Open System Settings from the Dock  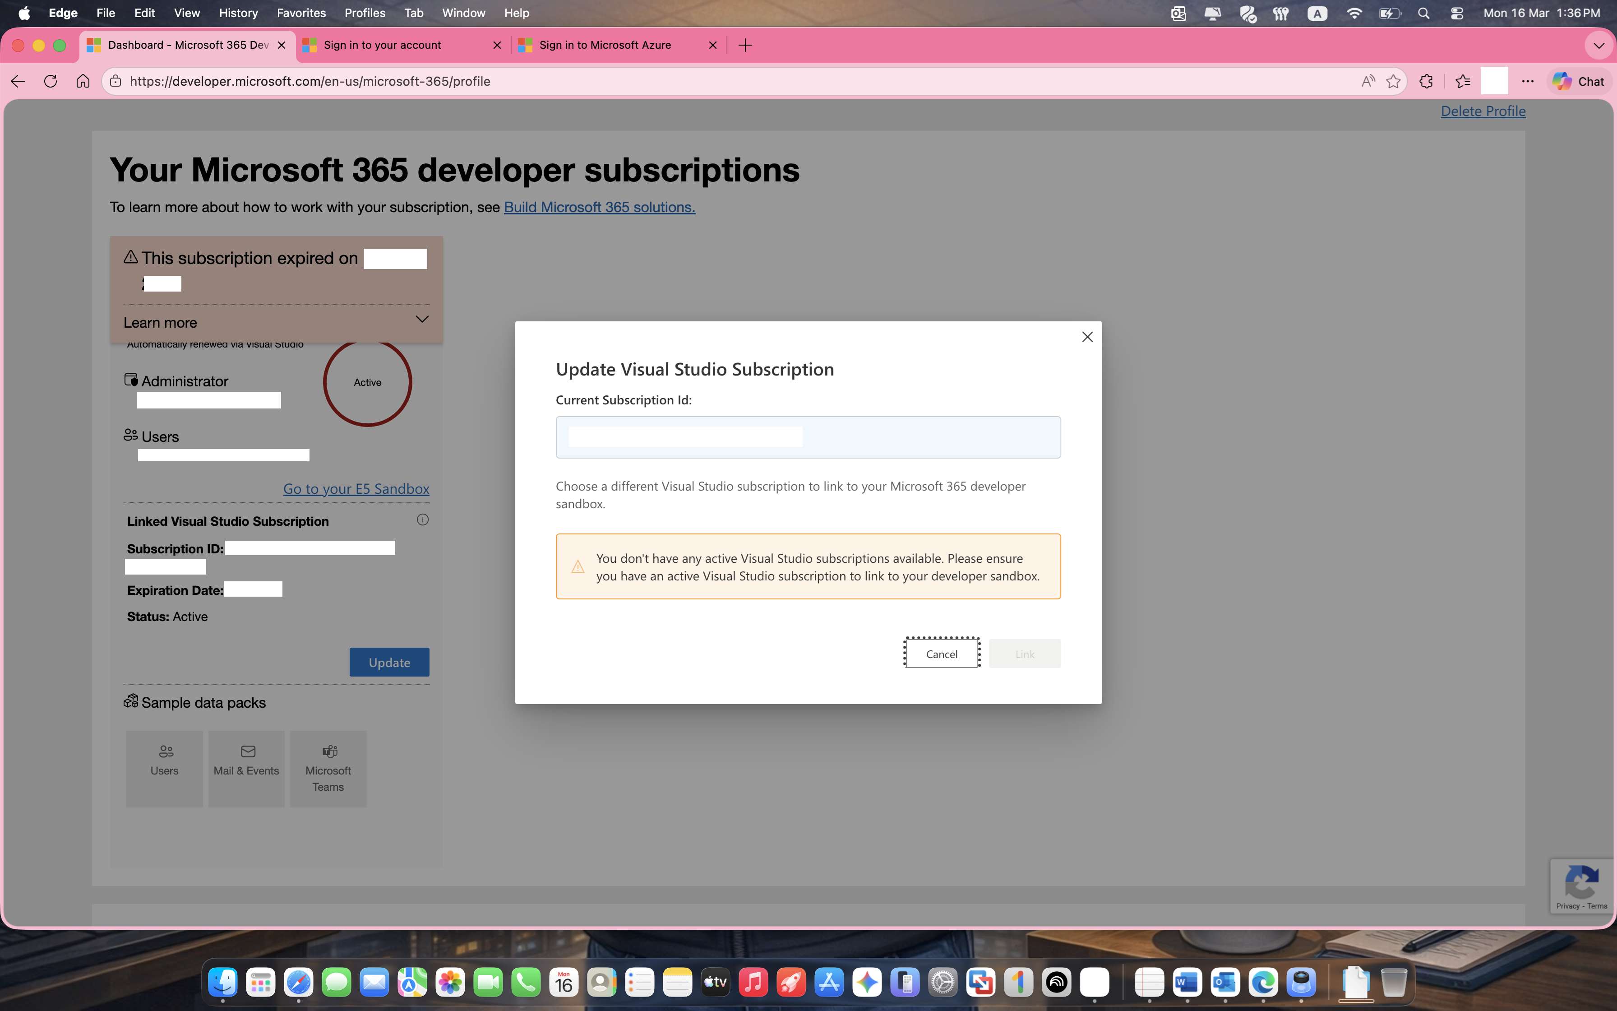(943, 982)
